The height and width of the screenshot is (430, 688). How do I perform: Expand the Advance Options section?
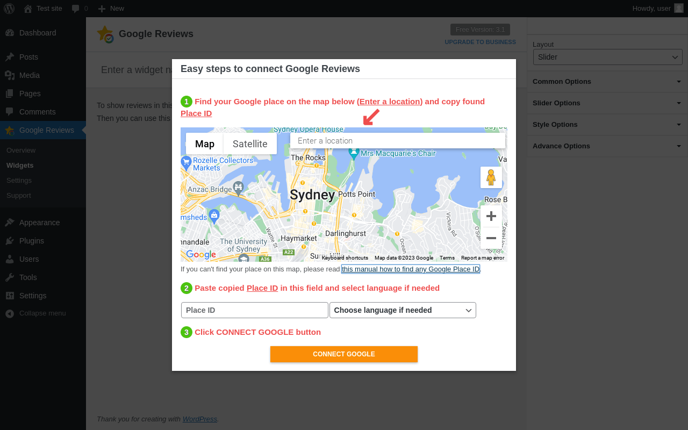pyautogui.click(x=607, y=146)
